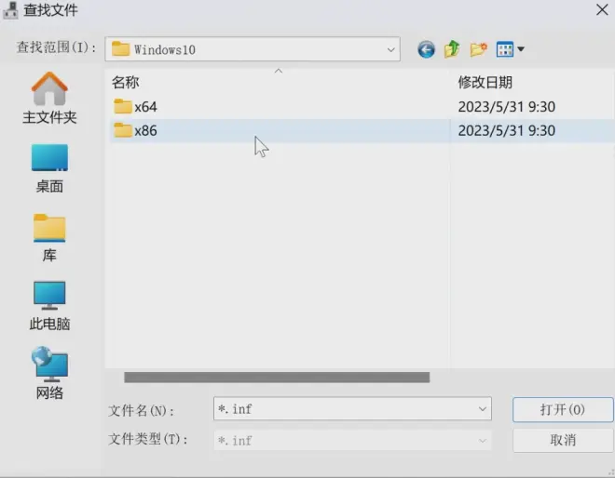Select 此电脑 in the sidebar
This screenshot has height=478, width=615.
49,306
